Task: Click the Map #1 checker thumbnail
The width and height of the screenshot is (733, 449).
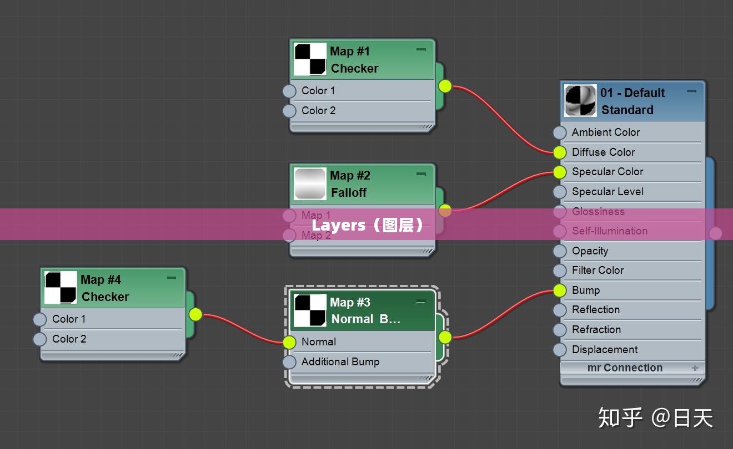Action: click(310, 59)
